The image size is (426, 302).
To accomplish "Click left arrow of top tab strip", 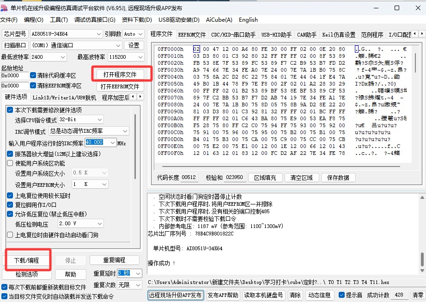I will 415,34.
